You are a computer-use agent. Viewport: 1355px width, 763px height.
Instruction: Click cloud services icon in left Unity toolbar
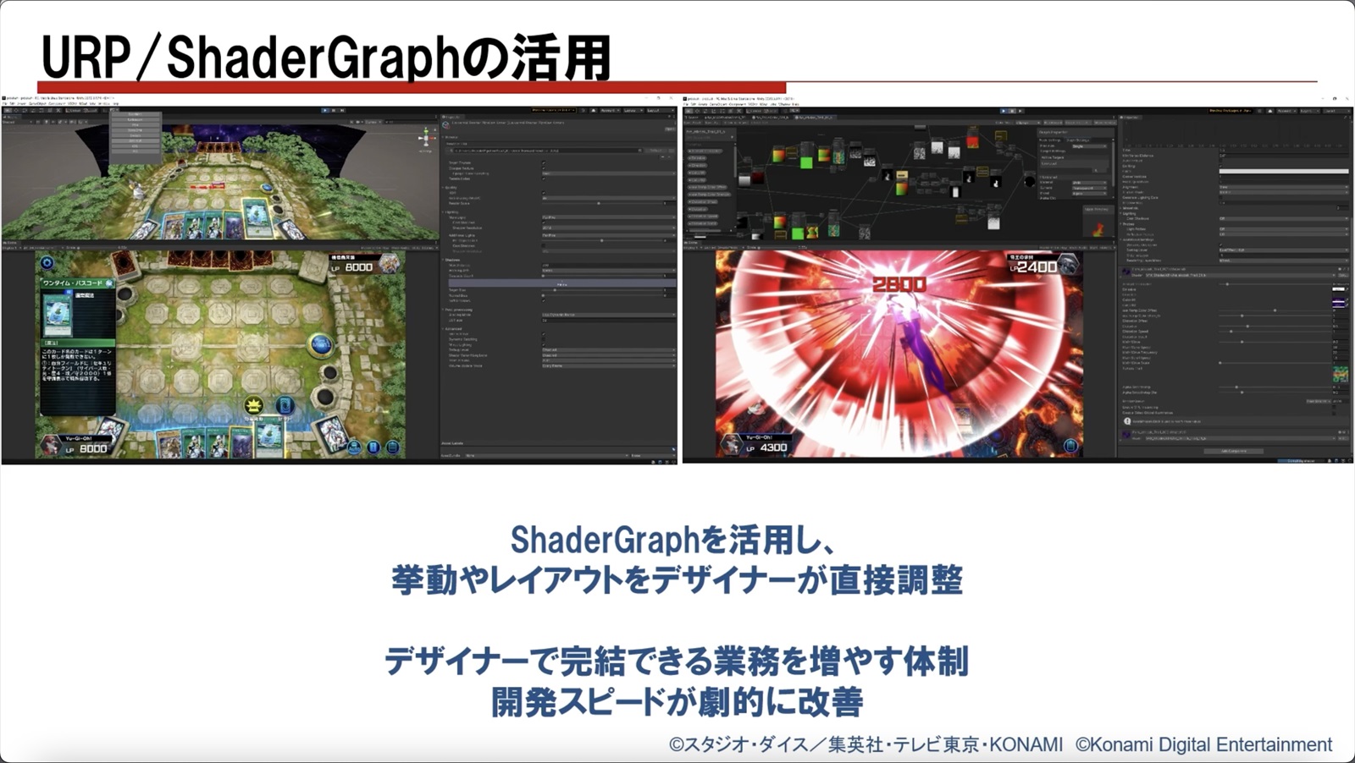(593, 110)
